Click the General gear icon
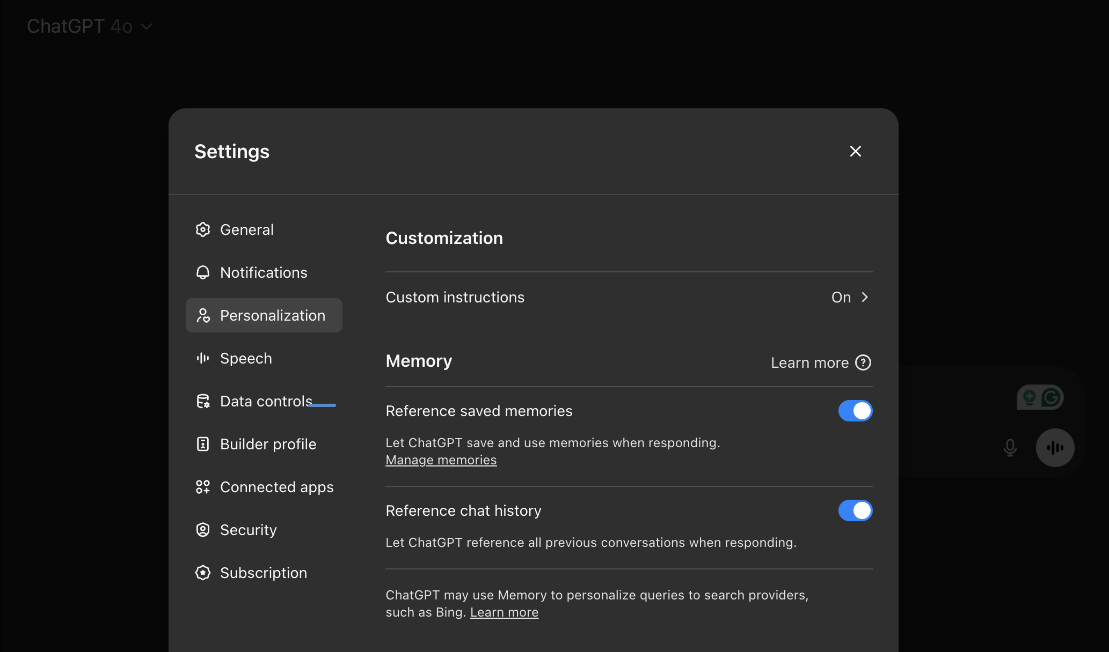Viewport: 1109px width, 652px height. 203,229
